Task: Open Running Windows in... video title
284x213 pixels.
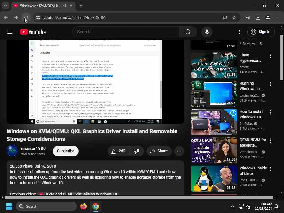Action: tap(251, 86)
